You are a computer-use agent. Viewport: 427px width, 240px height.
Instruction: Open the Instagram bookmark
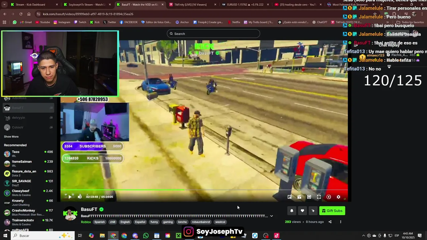(x=62, y=22)
